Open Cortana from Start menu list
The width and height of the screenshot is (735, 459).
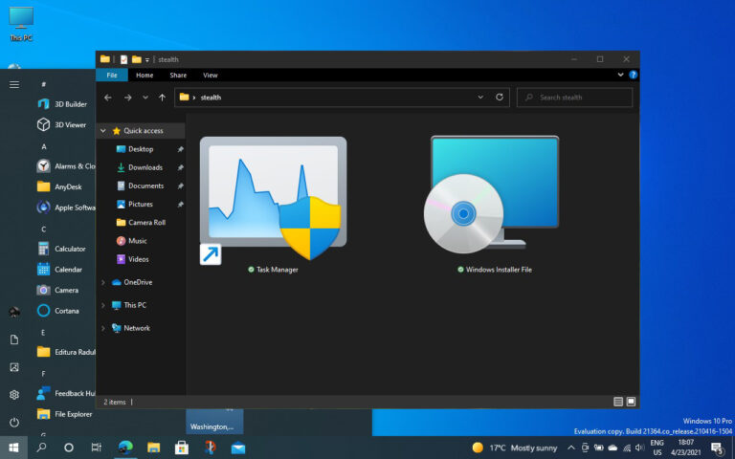tap(67, 310)
